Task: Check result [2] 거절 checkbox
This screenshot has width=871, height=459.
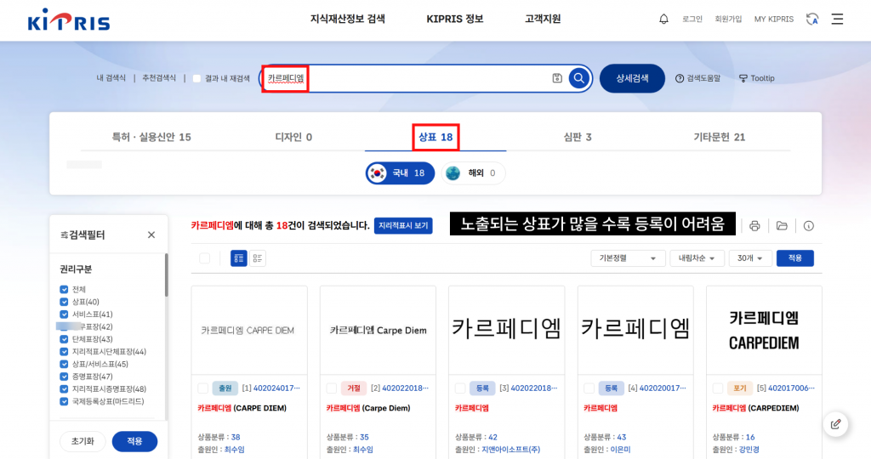Action: pyautogui.click(x=332, y=388)
